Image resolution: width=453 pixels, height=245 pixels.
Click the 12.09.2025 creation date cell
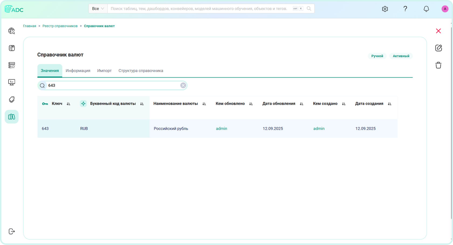(365, 129)
